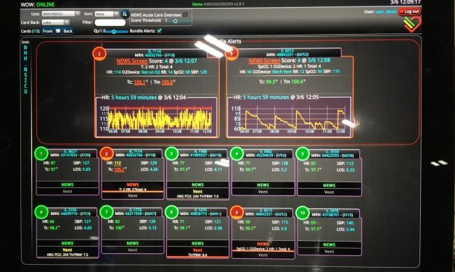Image resolution: width=455 pixels, height=272 pixels.
Task: Click 'Score: 4 @ 3/6 12:07' on bed 2 alert
Action: [173, 61]
